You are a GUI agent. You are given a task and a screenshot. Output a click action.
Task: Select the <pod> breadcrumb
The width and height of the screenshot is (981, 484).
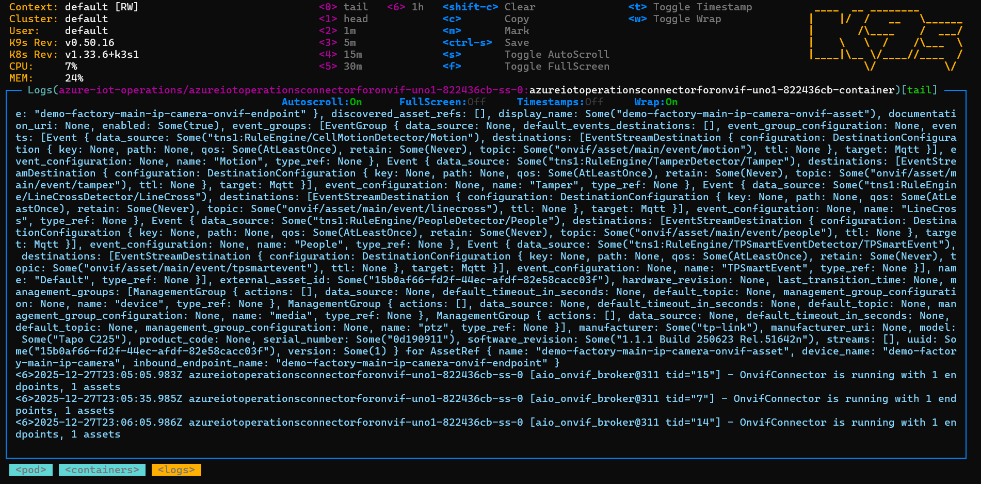[x=30, y=470]
